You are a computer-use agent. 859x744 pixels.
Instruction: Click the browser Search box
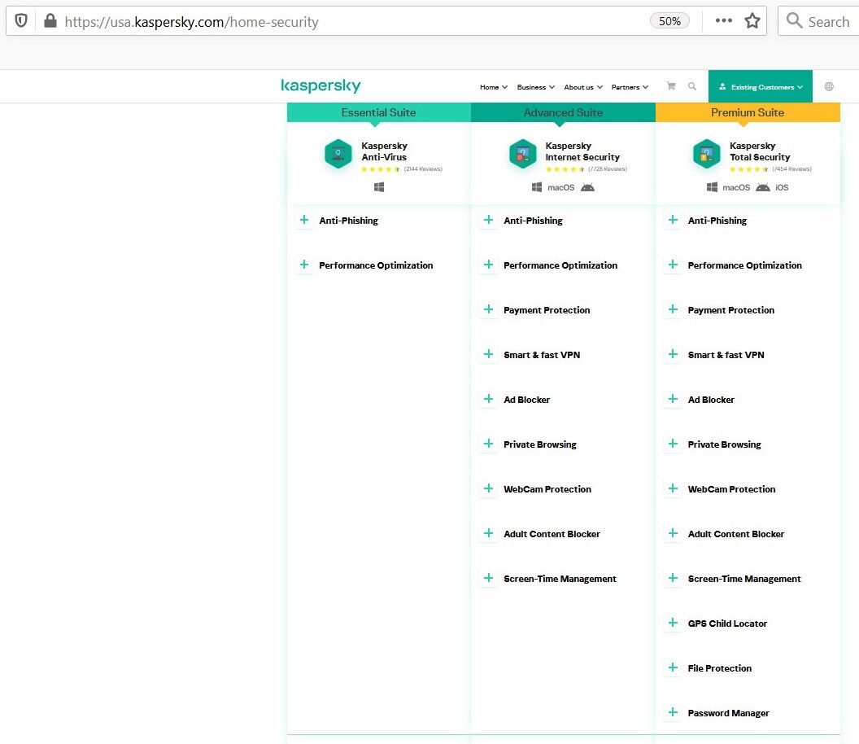coord(819,21)
